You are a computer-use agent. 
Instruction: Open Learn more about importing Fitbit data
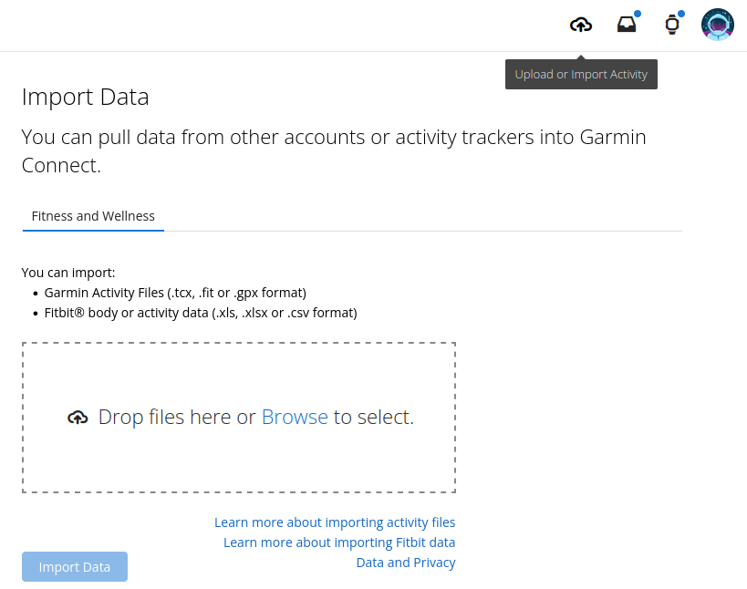(x=339, y=542)
